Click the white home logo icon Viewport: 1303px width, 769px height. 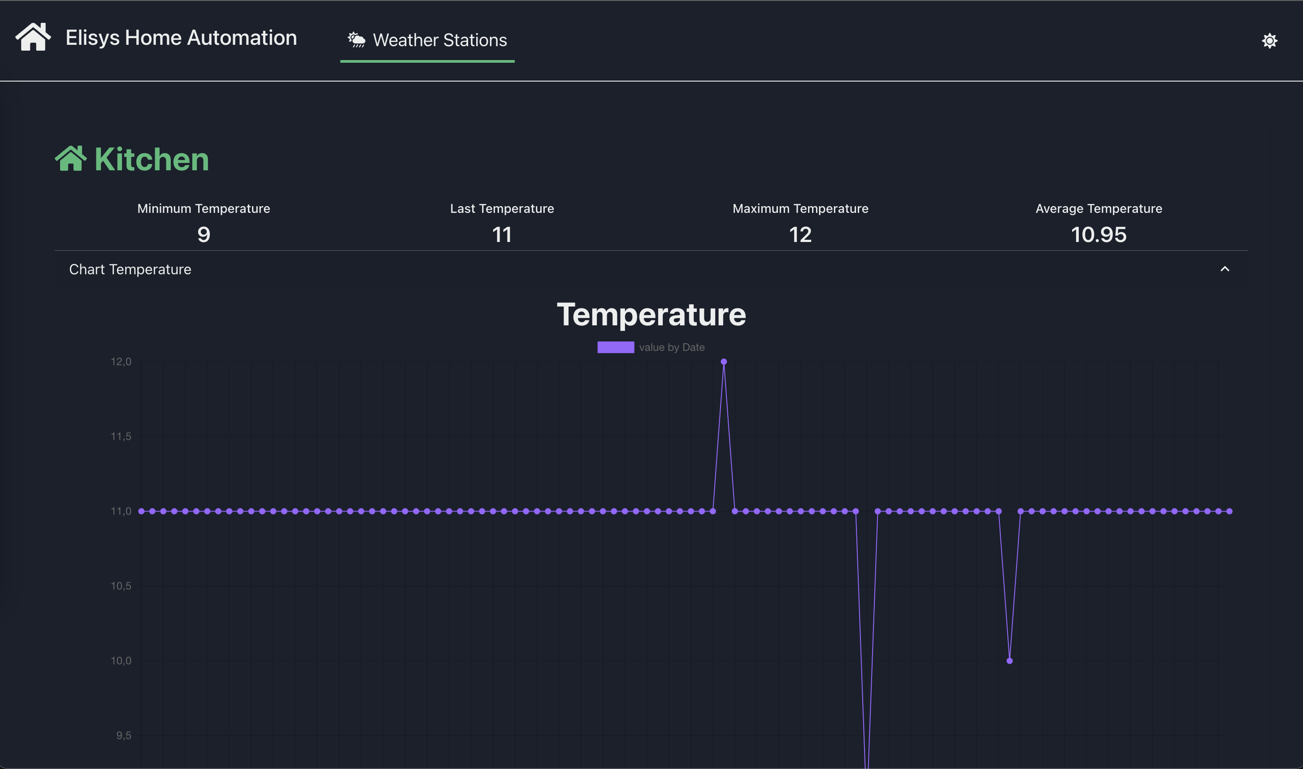(x=33, y=37)
